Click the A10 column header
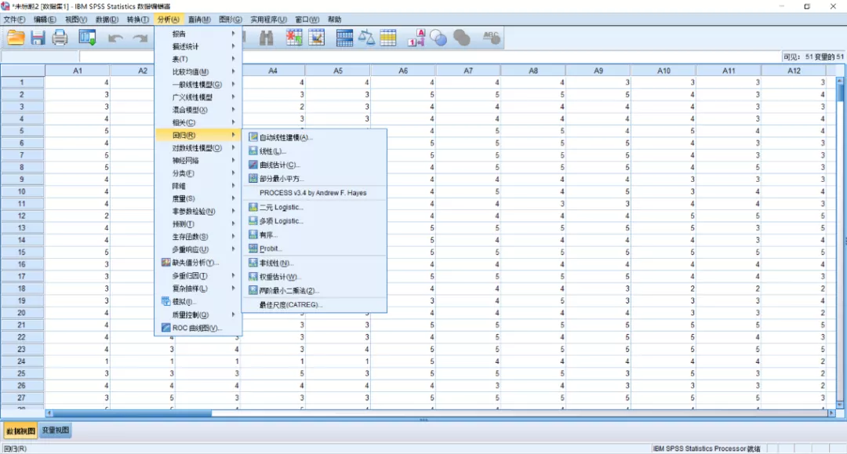The image size is (847, 454). (663, 71)
